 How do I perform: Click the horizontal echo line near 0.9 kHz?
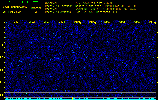[33, 58]
